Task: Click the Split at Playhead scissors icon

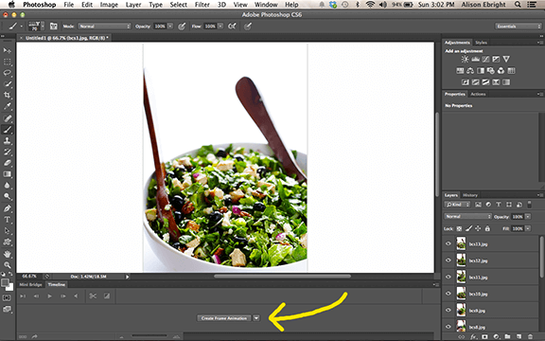Action: pyautogui.click(x=93, y=296)
